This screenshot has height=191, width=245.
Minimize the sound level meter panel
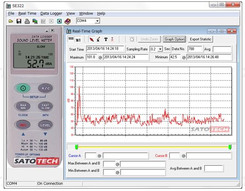47,31
